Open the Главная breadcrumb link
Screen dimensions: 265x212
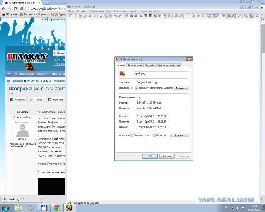pyautogui.click(x=17, y=81)
